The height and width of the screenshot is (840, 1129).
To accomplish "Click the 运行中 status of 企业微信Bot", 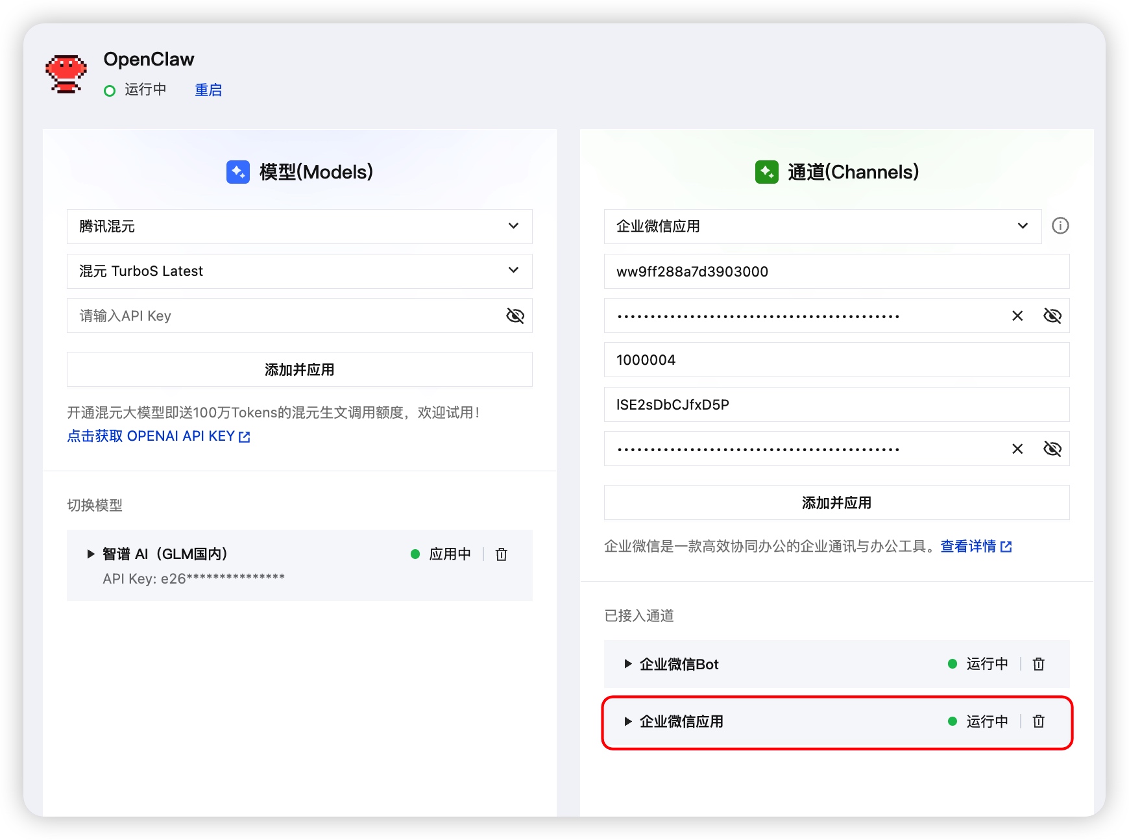I will click(x=987, y=664).
